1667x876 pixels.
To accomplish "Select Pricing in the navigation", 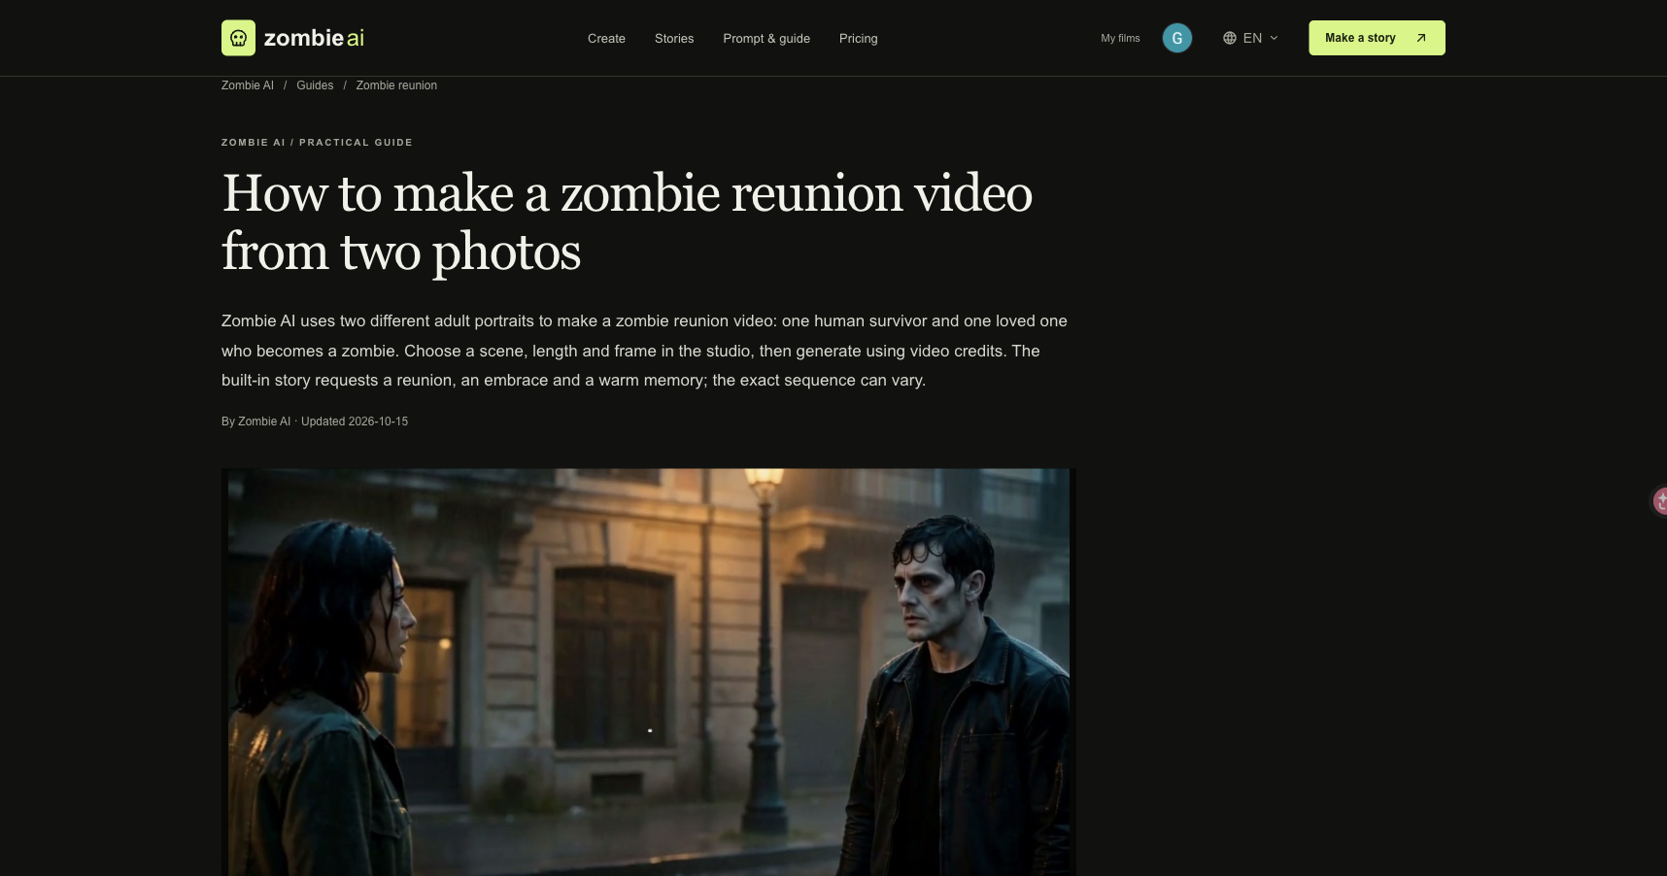I will (x=858, y=38).
